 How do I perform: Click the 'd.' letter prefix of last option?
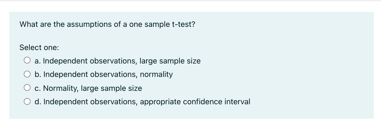(x=38, y=102)
